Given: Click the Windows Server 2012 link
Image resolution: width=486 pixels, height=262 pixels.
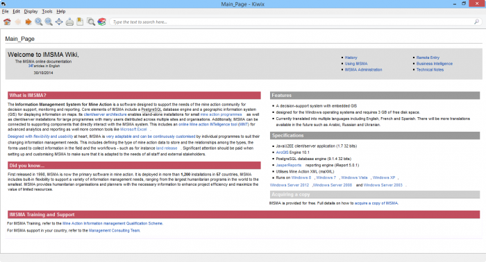Looking at the screenshot, I should pos(290,185).
